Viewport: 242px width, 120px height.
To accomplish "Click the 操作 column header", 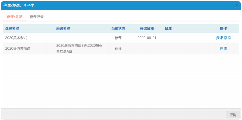I will tap(223, 28).
